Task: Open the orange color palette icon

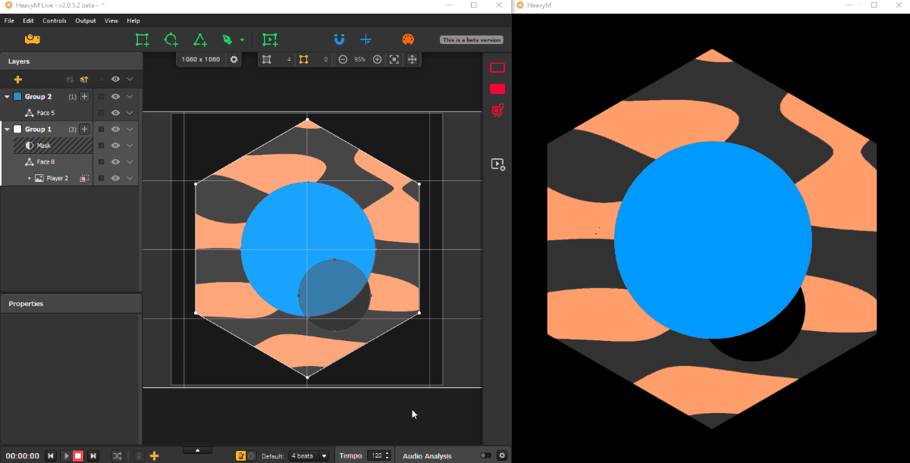Action: coord(408,40)
